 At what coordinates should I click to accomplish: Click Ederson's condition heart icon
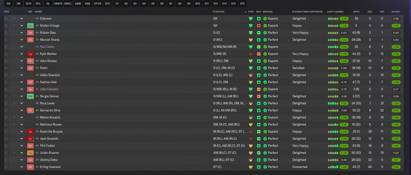pyautogui.click(x=251, y=19)
